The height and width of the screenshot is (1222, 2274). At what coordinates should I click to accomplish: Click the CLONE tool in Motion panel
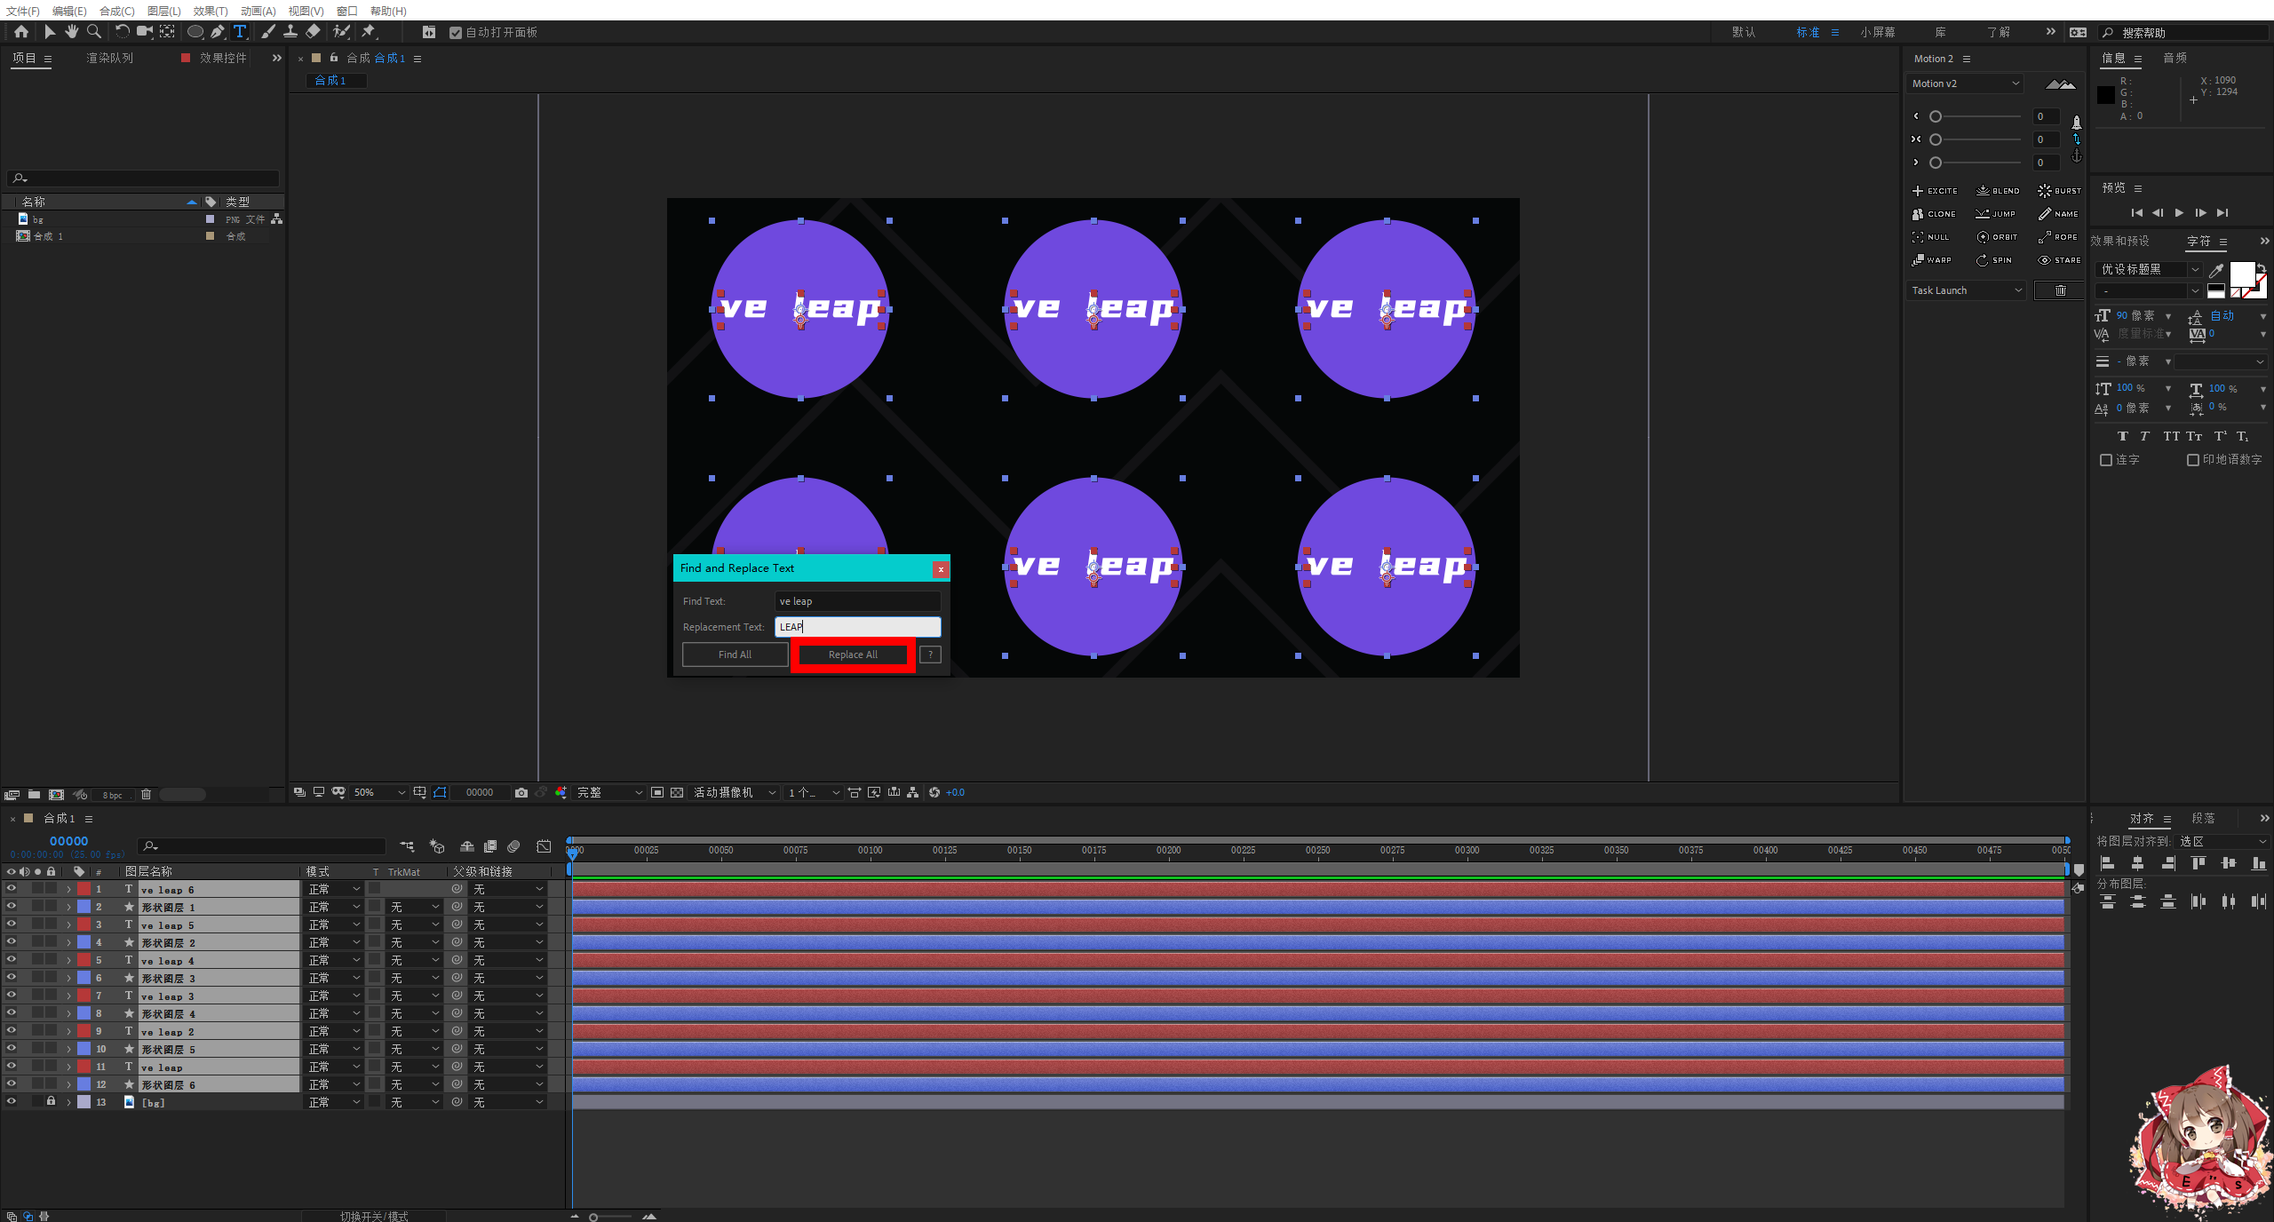tap(1934, 214)
